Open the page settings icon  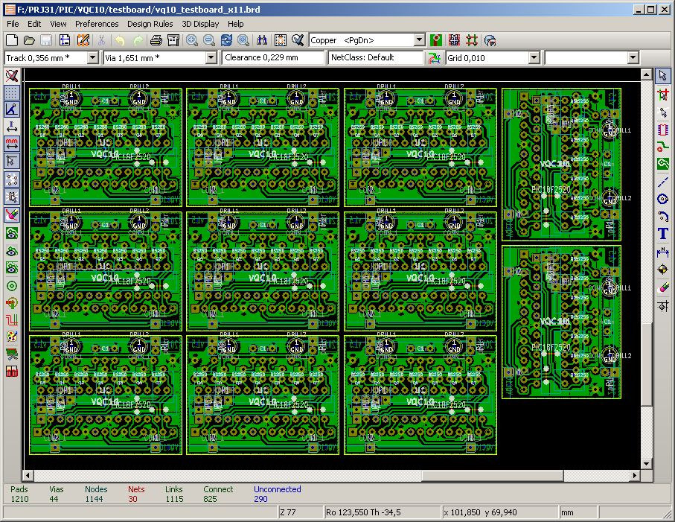65,40
